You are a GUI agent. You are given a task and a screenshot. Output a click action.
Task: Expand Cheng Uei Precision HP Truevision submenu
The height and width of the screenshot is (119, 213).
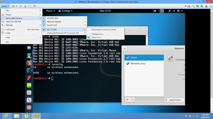[x=65, y=33]
